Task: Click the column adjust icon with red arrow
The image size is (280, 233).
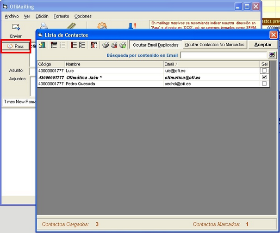Action: click(x=94, y=45)
